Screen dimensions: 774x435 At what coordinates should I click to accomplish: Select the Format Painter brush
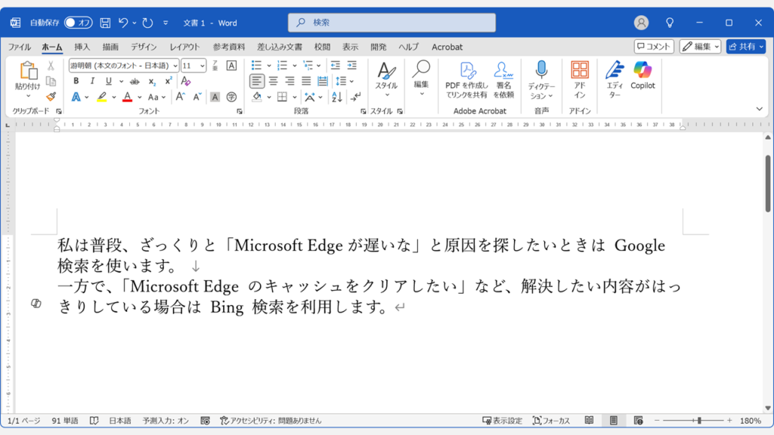(51, 97)
